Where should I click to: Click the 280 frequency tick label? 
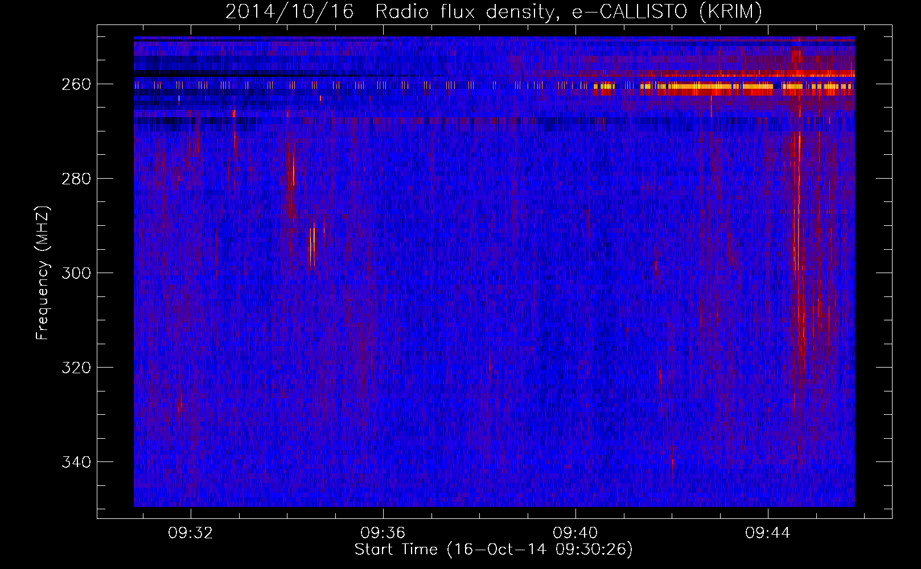click(x=76, y=179)
